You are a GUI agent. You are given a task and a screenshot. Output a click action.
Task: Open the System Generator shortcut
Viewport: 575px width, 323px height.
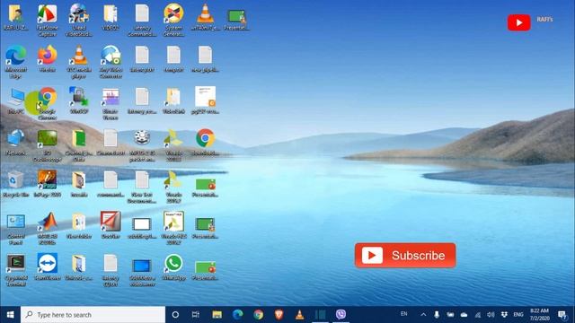[x=173, y=20]
